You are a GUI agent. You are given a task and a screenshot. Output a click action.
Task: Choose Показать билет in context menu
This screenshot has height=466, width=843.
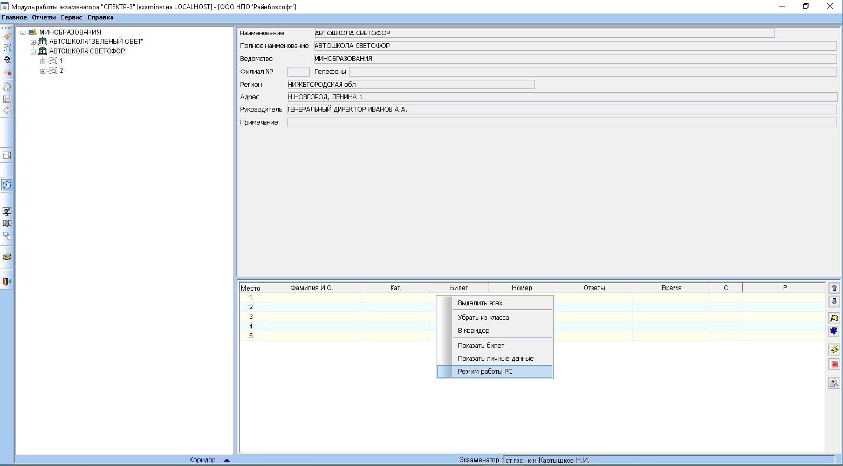pyautogui.click(x=495, y=346)
